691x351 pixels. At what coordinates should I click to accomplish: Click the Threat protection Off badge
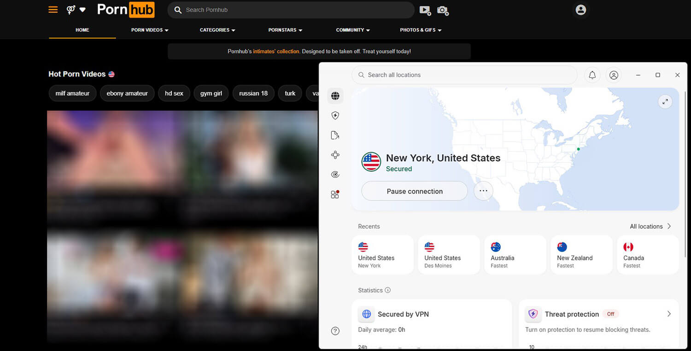pyautogui.click(x=611, y=314)
